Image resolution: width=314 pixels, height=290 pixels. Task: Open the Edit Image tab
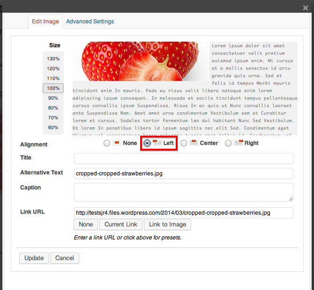tap(45, 22)
